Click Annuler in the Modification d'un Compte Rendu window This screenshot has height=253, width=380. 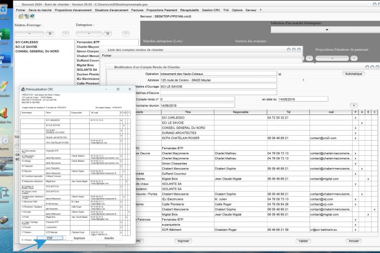coord(354,241)
